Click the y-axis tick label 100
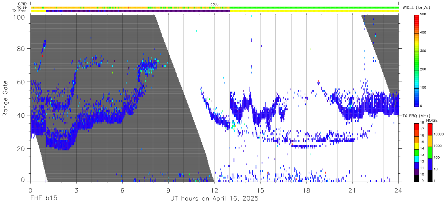The image size is (448, 206). point(19,17)
